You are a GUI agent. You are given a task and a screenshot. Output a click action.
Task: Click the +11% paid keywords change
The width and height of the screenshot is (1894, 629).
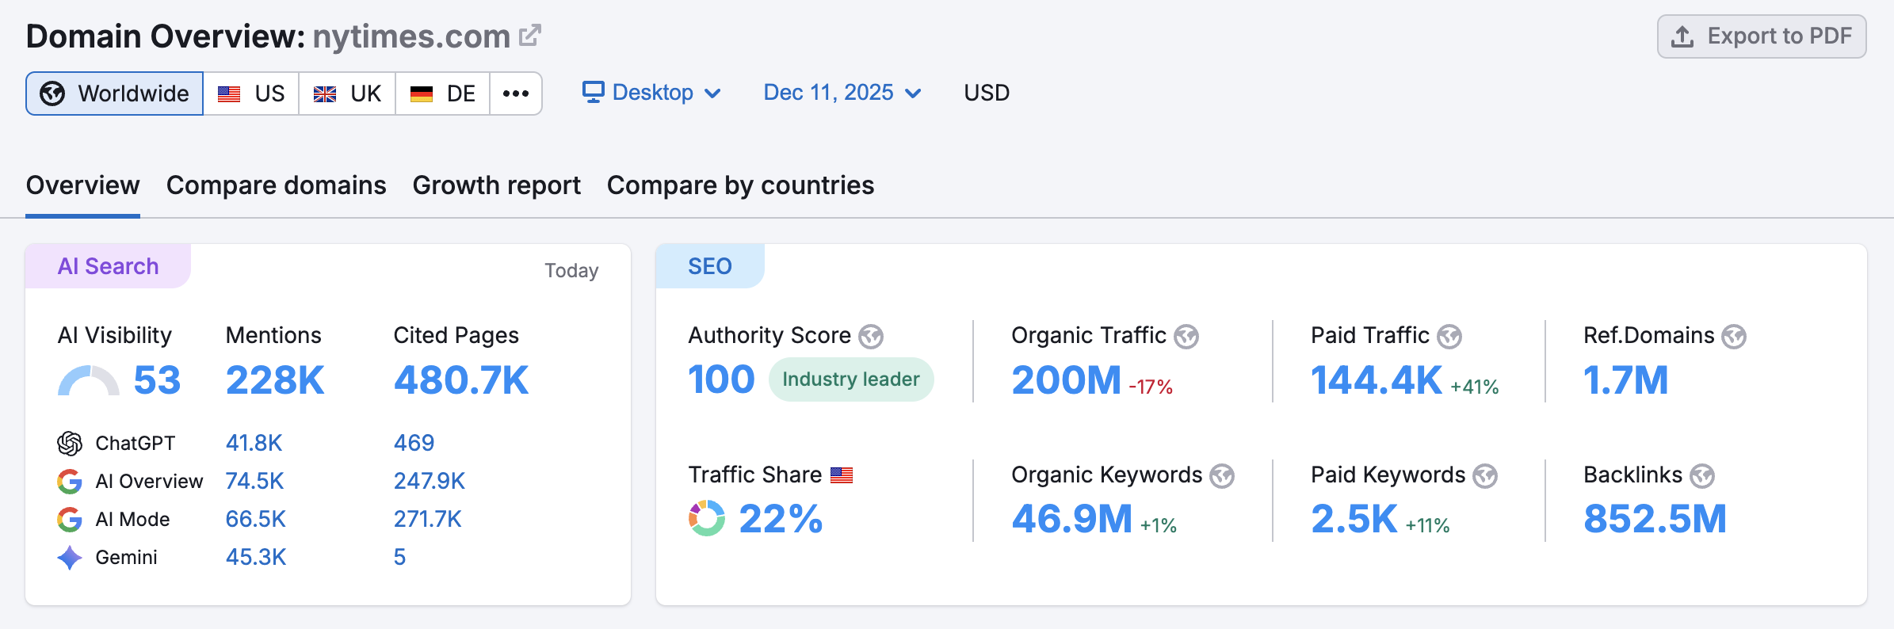(1427, 525)
